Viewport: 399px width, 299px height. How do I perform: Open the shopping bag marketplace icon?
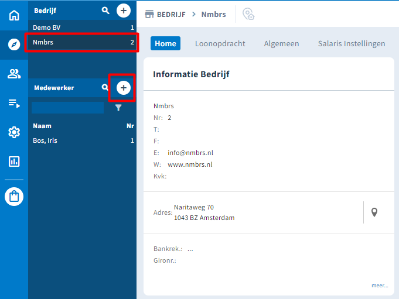(14, 197)
